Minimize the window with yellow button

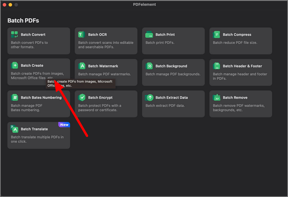pos(10,5)
